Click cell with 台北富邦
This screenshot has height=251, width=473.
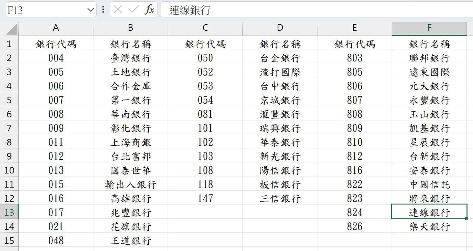(x=130, y=156)
